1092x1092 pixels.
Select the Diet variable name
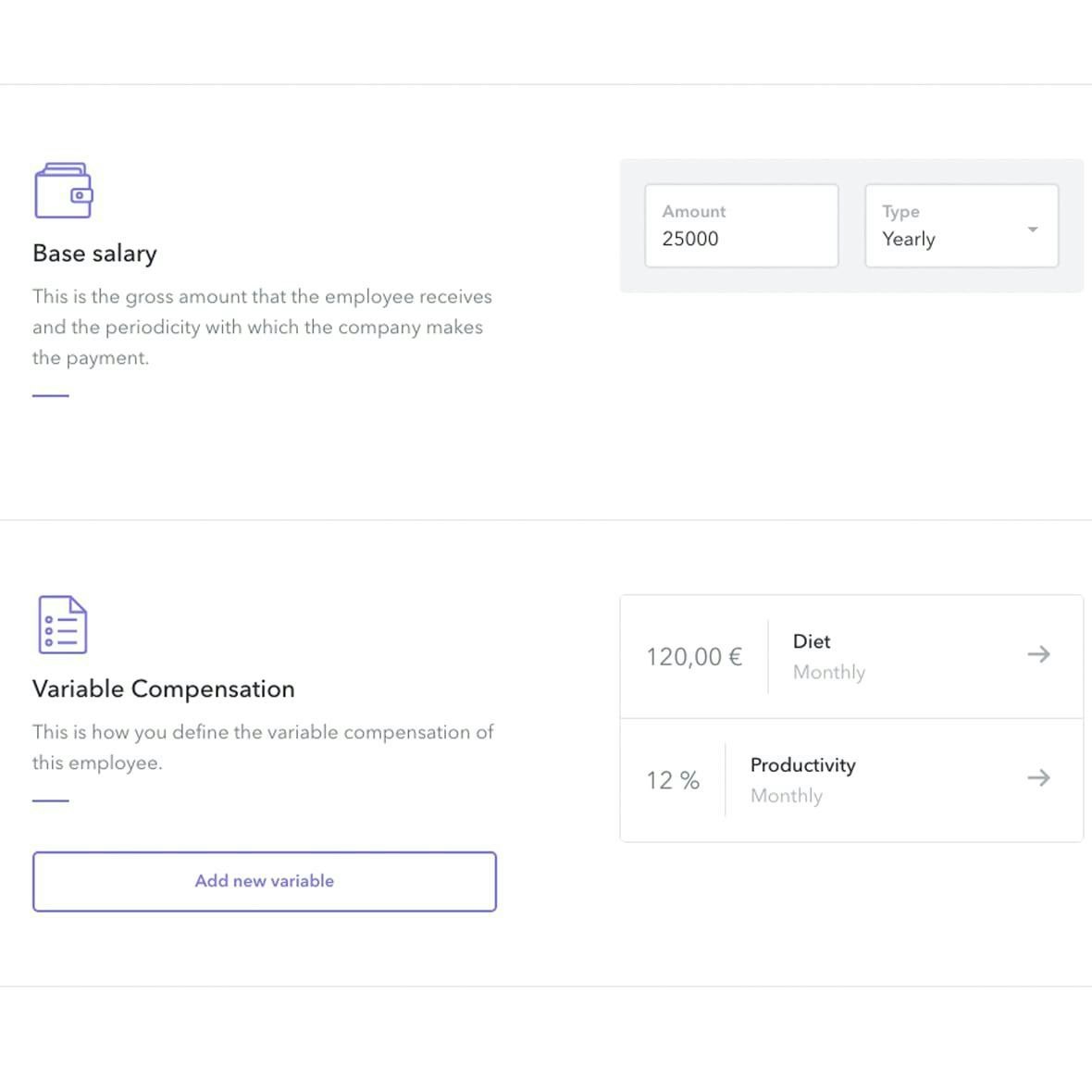(x=812, y=641)
